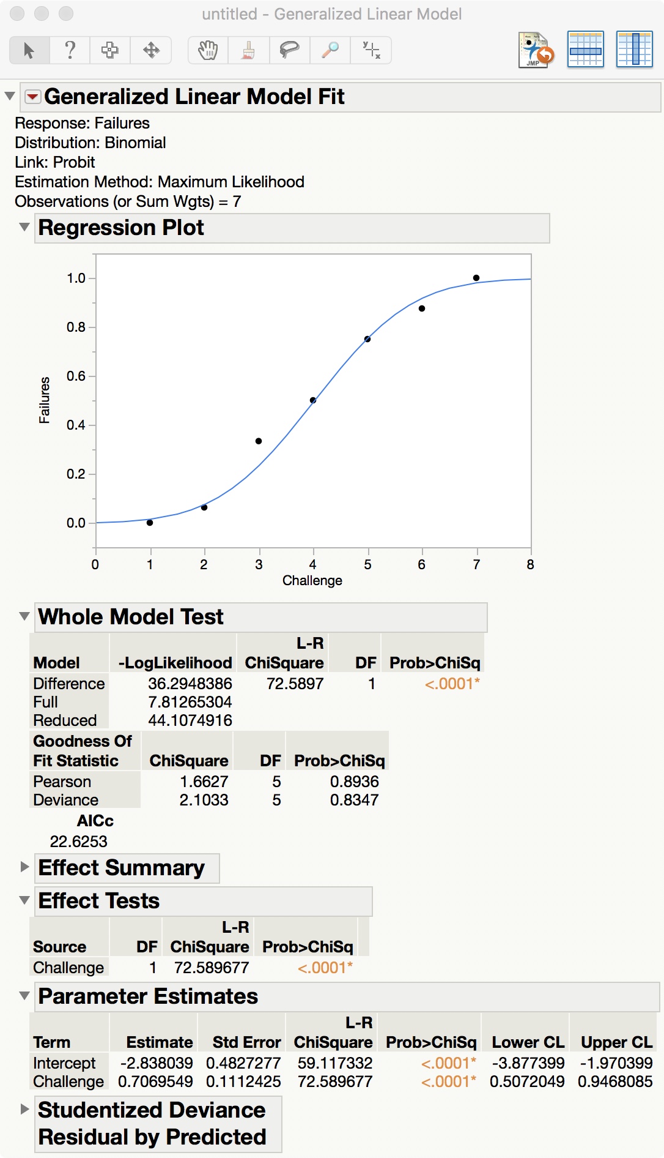Collapse the Regression Plot section
This screenshot has width=664, height=1158.
pyautogui.click(x=24, y=227)
